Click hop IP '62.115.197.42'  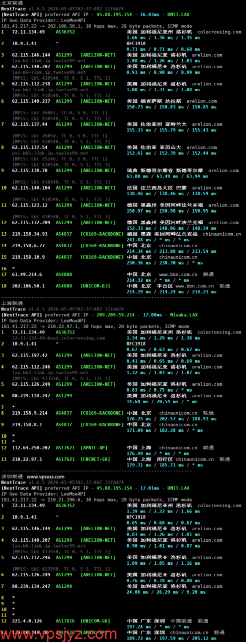pyautogui.click(x=29, y=355)
